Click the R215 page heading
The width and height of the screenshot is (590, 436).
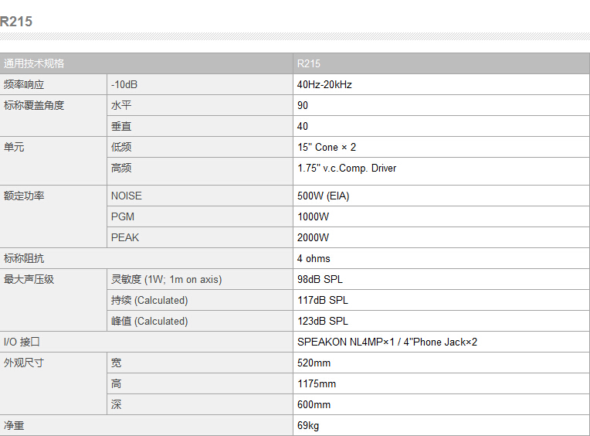(x=16, y=22)
